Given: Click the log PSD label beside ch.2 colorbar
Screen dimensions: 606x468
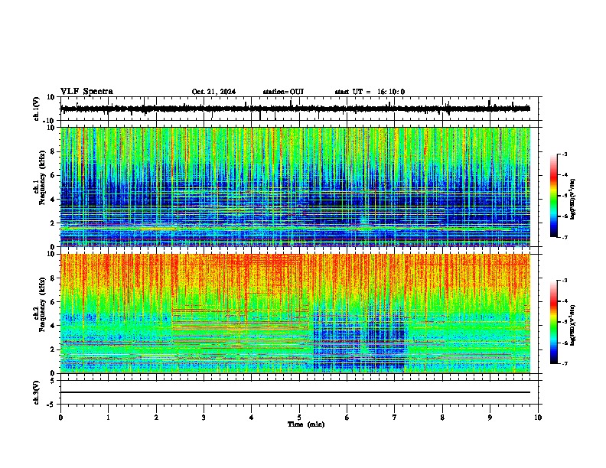Looking at the screenshot, I should pyautogui.click(x=573, y=325).
